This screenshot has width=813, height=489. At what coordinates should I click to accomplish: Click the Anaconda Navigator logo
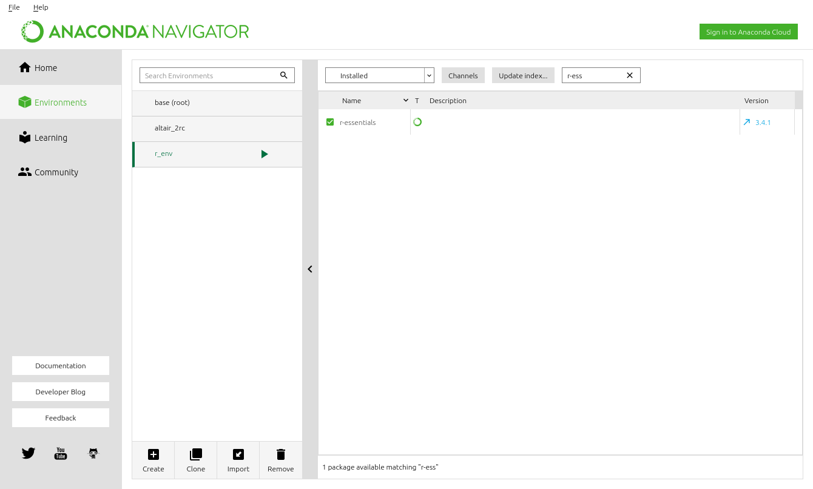pyautogui.click(x=135, y=32)
